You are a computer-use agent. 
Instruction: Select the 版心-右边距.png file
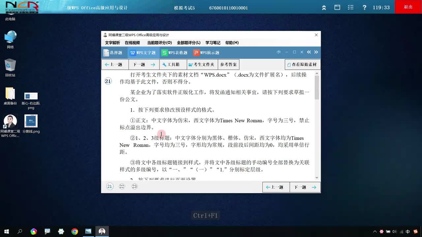tap(31, 101)
